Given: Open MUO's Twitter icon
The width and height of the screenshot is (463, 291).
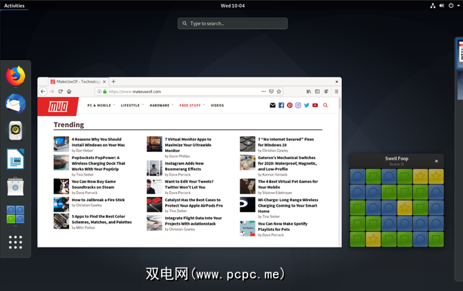Looking at the screenshot, I should [x=307, y=105].
